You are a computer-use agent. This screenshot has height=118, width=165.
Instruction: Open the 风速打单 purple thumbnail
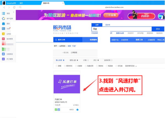click(x=67, y=84)
